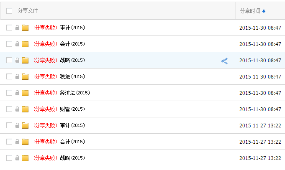Open the 税法 (2015) folder name link

point(72,76)
